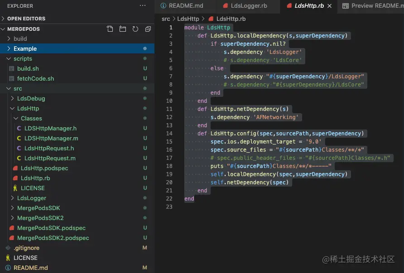This screenshot has height=273, width=404.
Task: Expand the LdsDebug folder
Action: coord(12,98)
